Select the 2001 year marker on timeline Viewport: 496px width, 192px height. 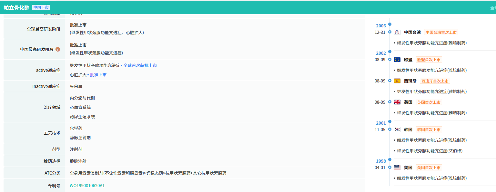(x=381, y=123)
